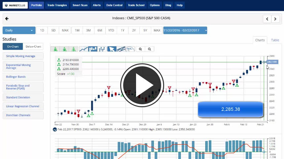Go to the next symbol arrow
The height and width of the screenshot is (159, 284).
pyautogui.click(x=275, y=19)
